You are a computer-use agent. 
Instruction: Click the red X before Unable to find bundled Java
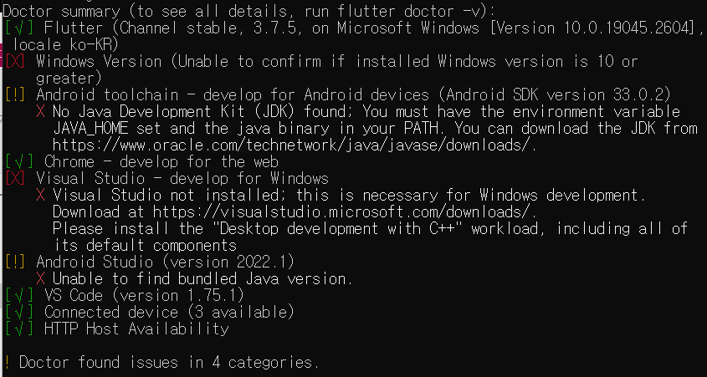41,279
